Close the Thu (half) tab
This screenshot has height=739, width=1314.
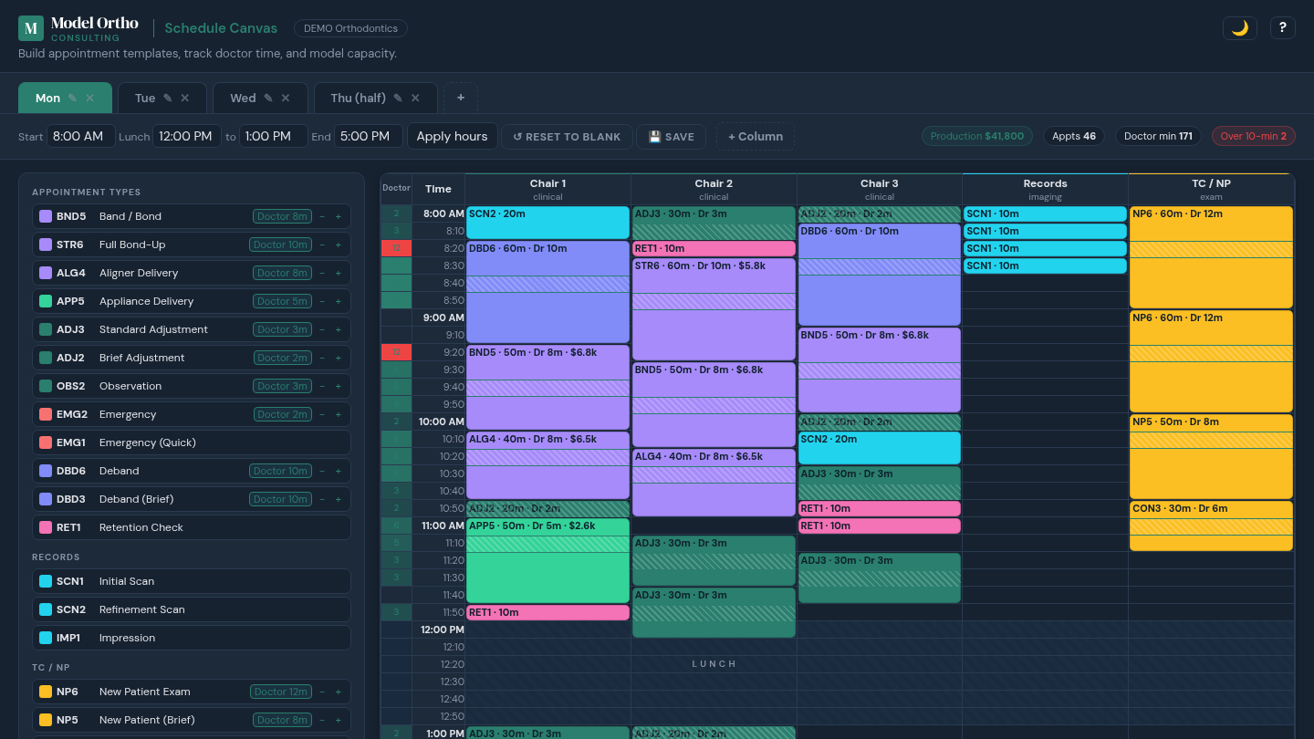[415, 98]
